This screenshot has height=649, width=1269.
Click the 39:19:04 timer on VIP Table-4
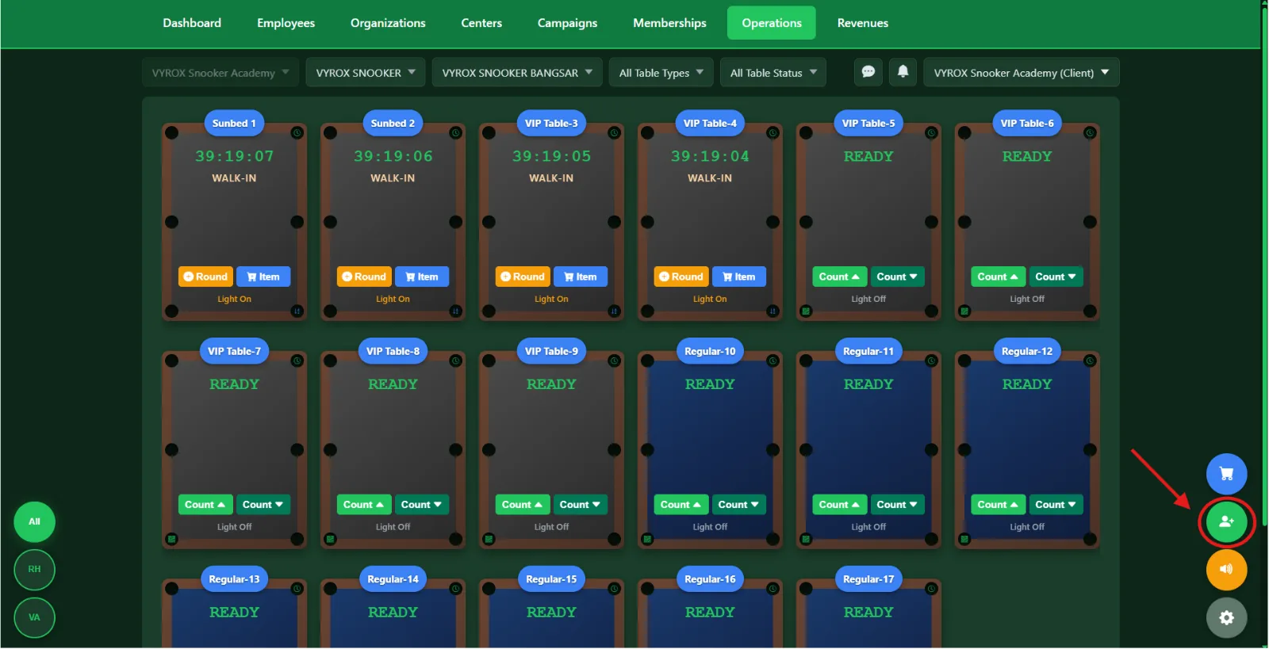click(x=710, y=157)
